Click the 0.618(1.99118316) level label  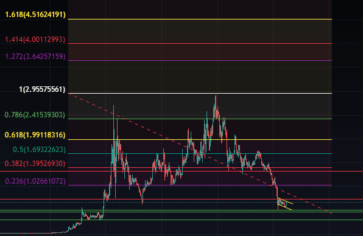(x=35, y=135)
